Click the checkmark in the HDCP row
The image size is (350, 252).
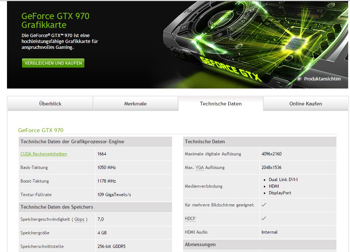click(x=264, y=219)
